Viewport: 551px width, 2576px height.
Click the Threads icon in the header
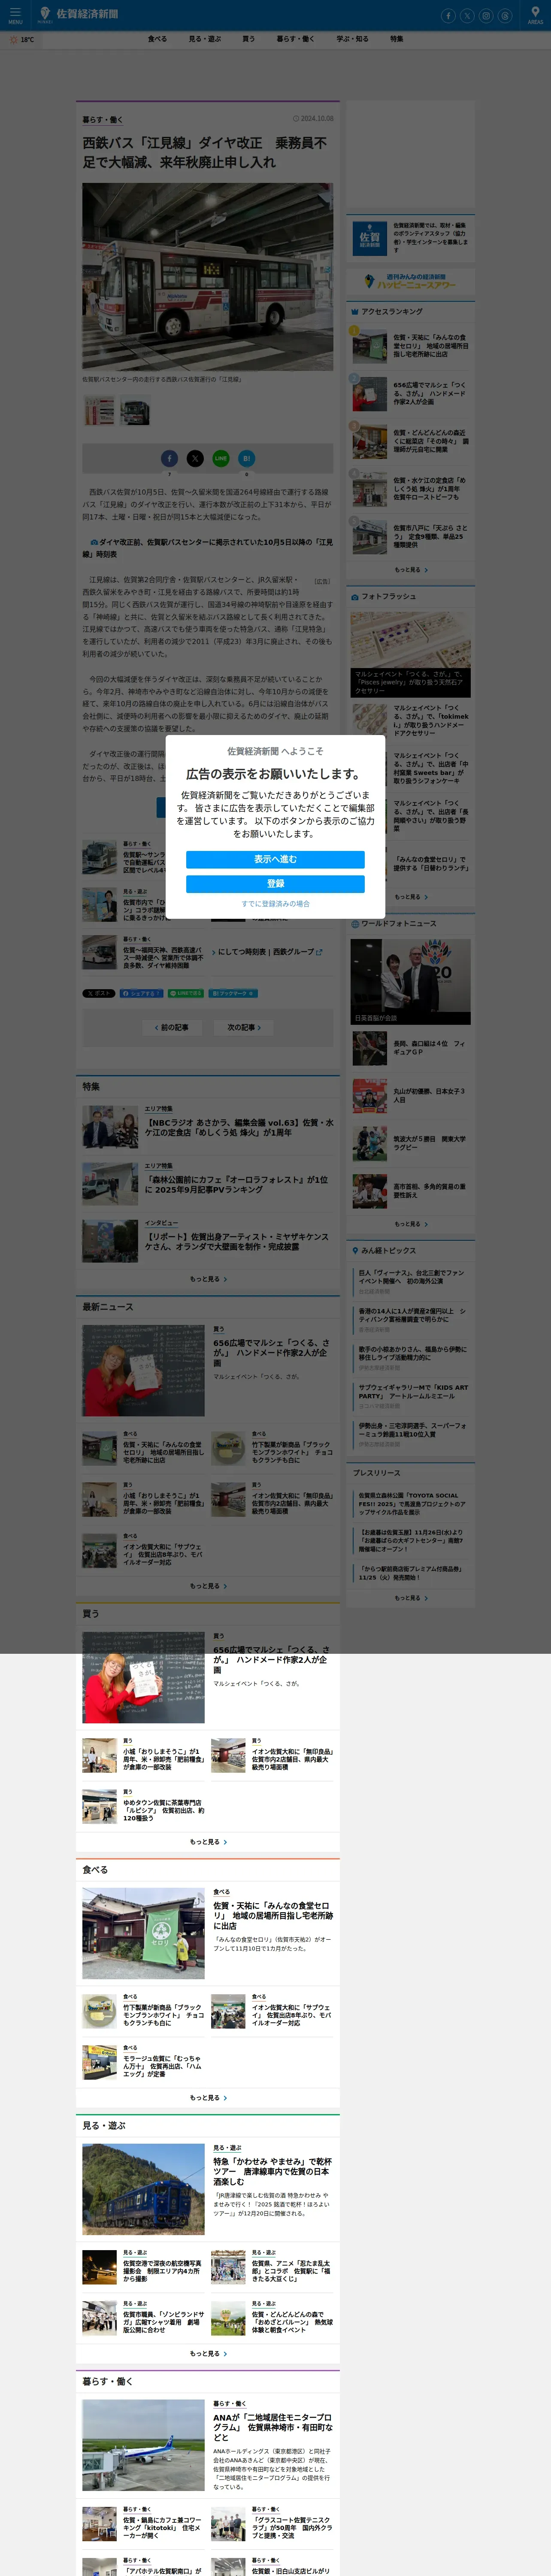point(505,15)
